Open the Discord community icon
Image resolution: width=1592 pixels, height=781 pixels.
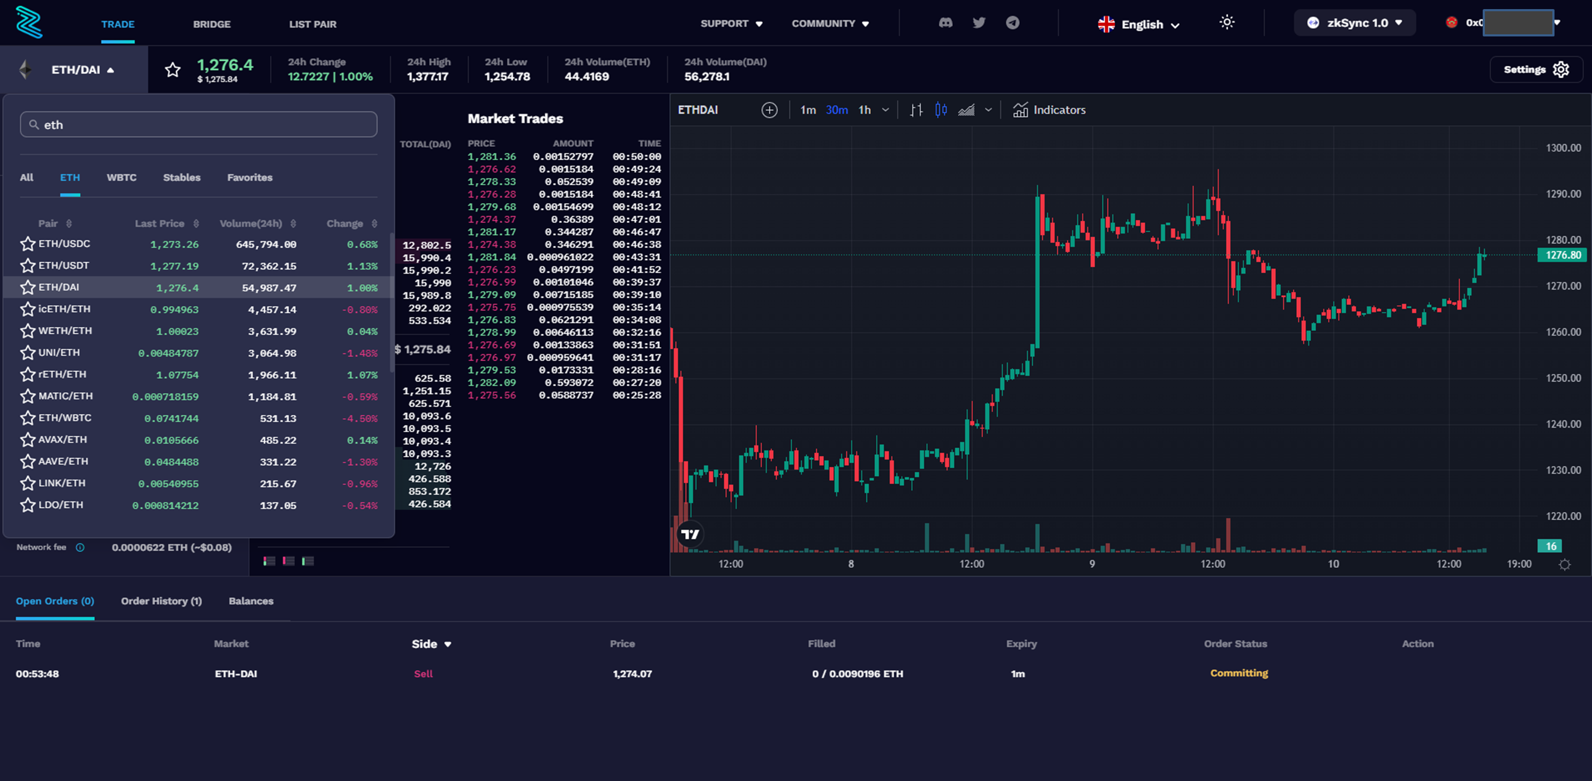pyautogui.click(x=945, y=23)
